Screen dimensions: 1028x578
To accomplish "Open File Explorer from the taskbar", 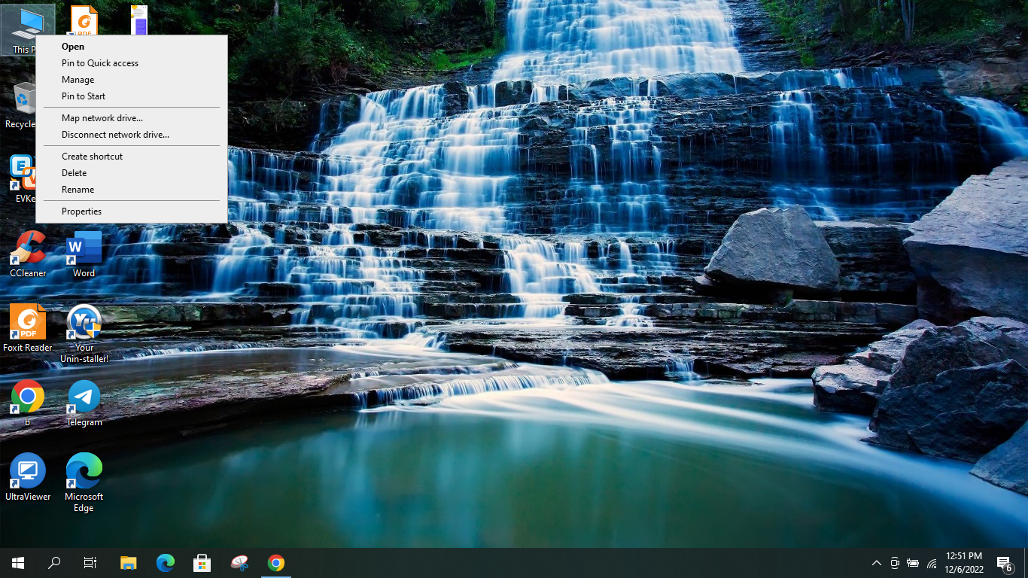I will point(129,563).
